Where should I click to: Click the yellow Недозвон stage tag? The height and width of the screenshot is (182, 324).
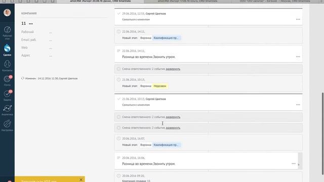point(160,86)
